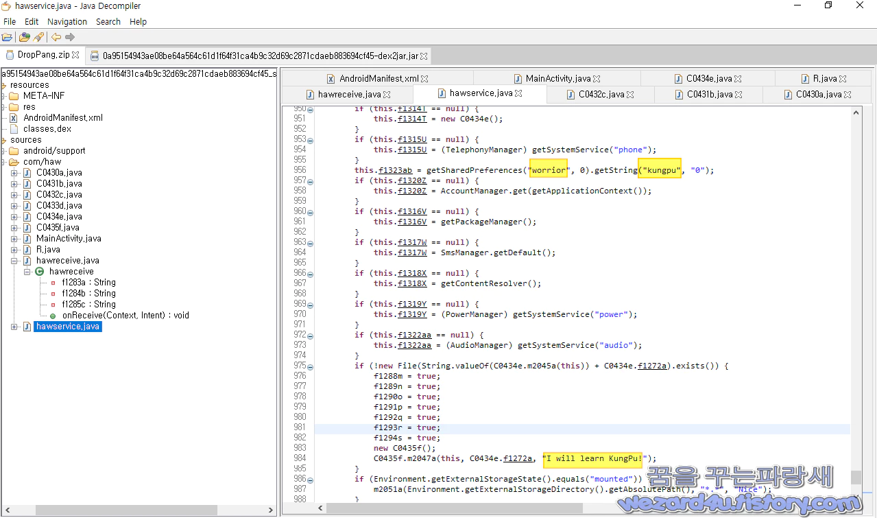
Task: Click the Forward navigation arrow
Action: [x=70, y=37]
